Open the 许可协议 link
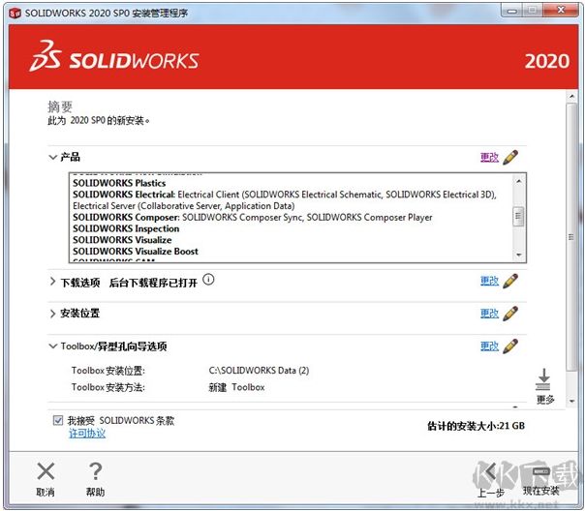 click(87, 434)
